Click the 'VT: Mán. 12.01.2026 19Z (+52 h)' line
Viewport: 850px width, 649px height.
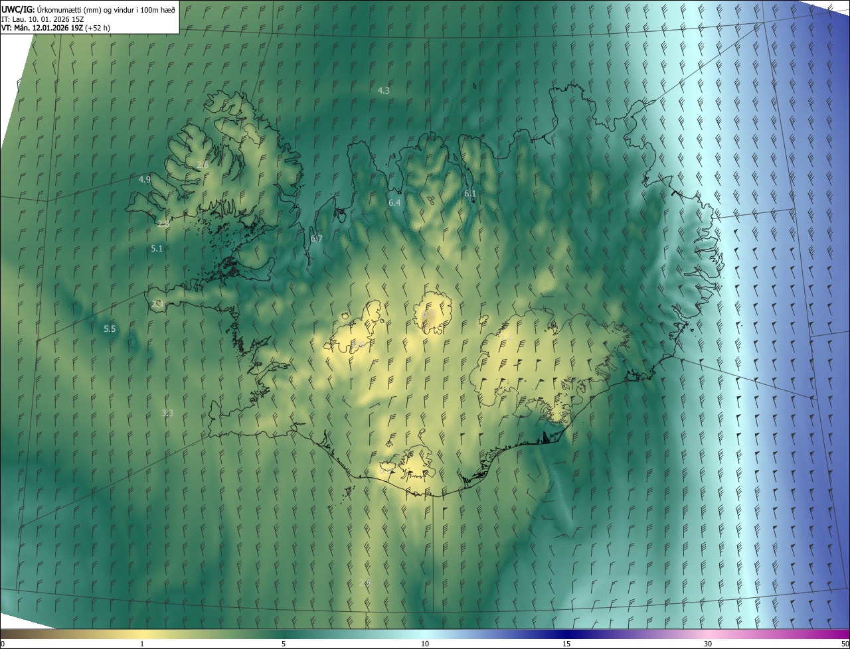[56, 28]
